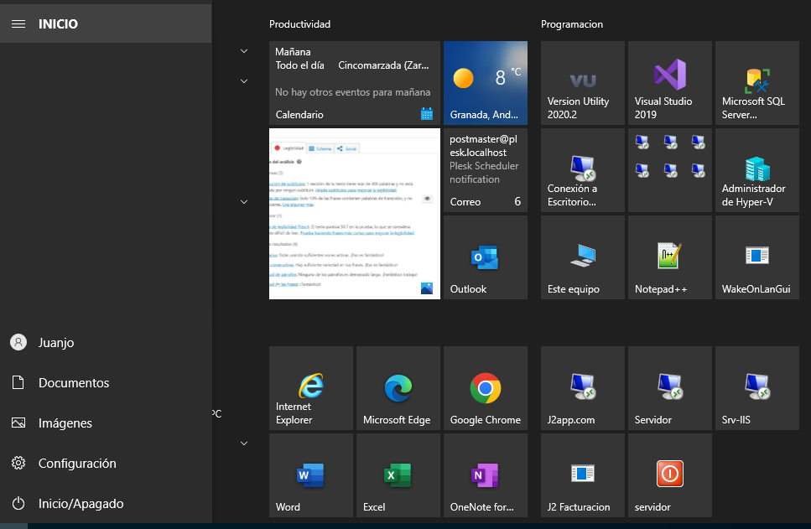Open Excel

(x=398, y=475)
